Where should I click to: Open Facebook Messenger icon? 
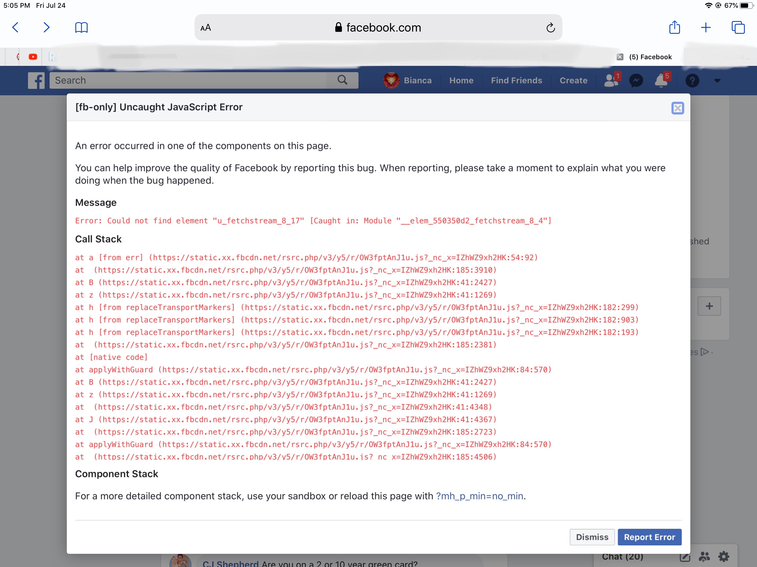pyautogui.click(x=636, y=81)
